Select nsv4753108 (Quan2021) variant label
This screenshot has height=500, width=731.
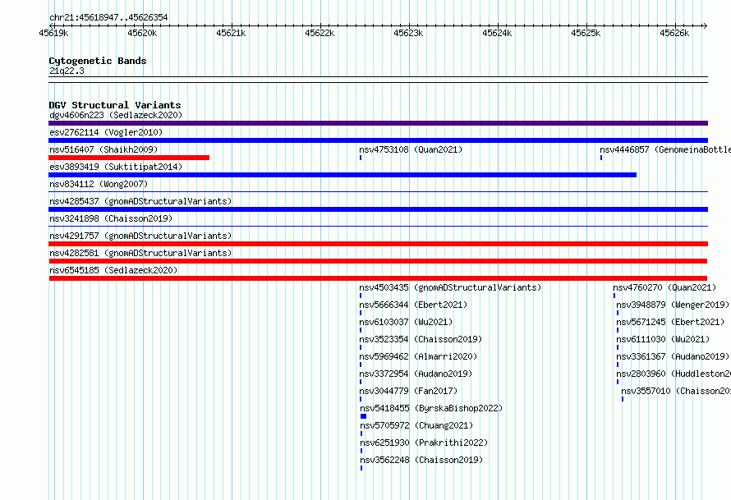[x=411, y=149]
